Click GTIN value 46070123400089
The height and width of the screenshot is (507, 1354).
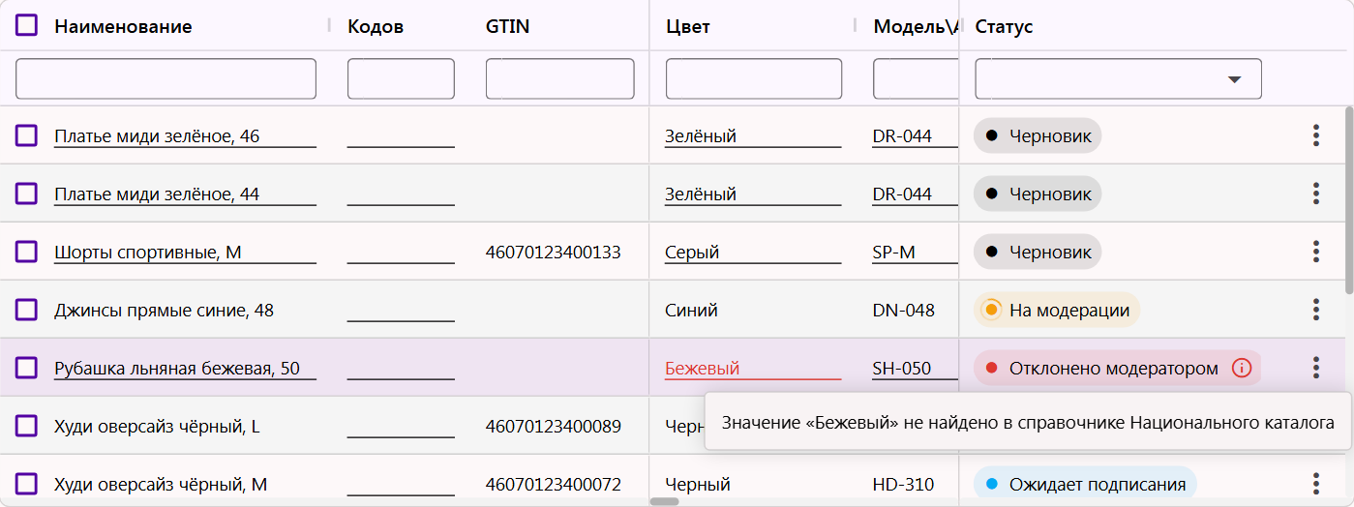[554, 426]
